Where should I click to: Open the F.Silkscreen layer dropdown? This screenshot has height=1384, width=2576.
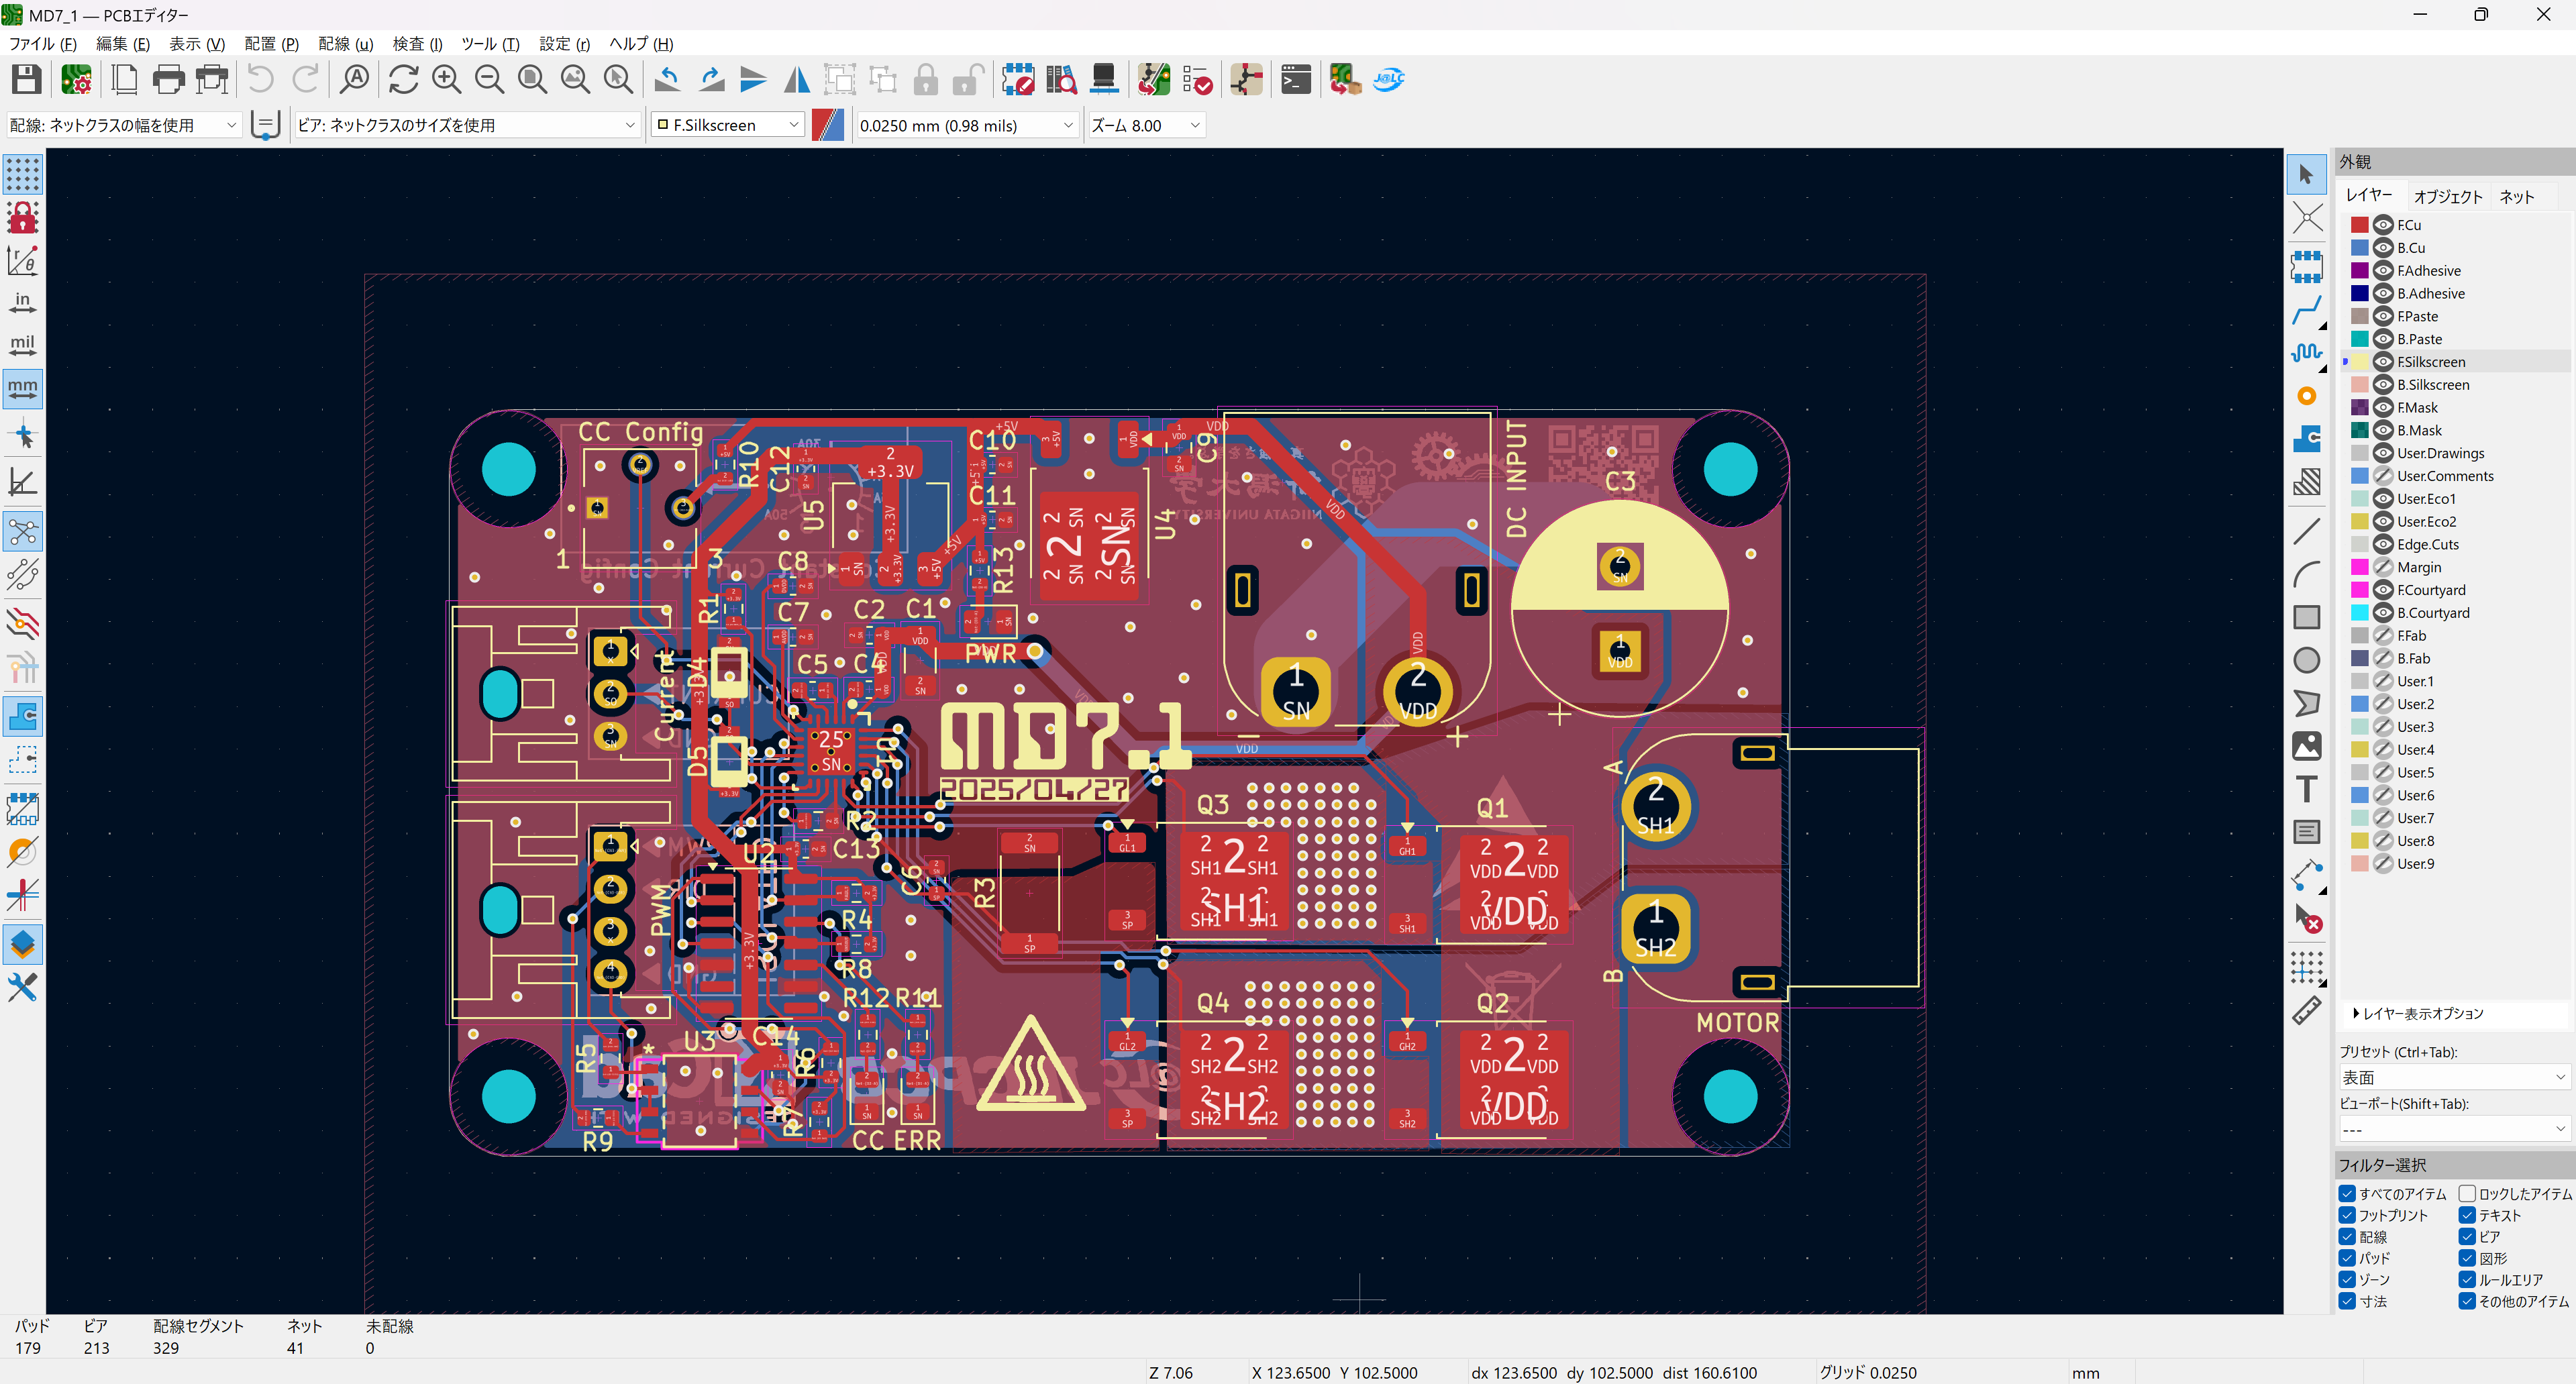coord(728,125)
